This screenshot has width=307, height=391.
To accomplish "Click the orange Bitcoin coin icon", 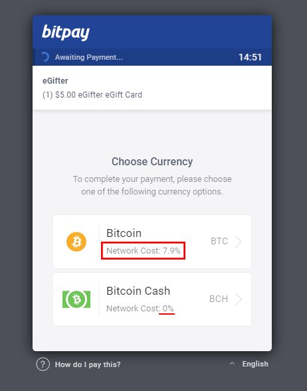I will (x=76, y=242).
